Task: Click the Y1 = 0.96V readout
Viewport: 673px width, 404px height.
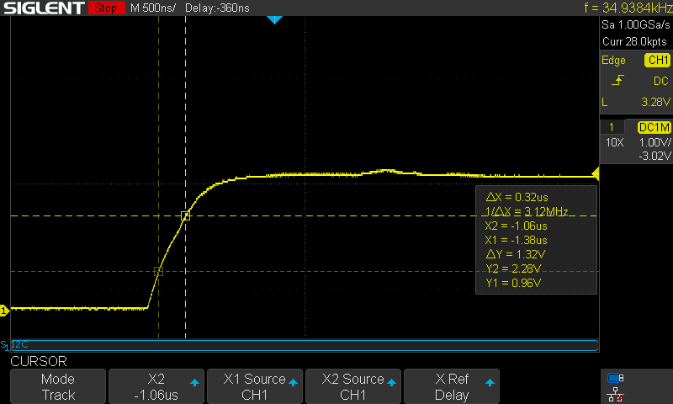Action: coord(513,283)
